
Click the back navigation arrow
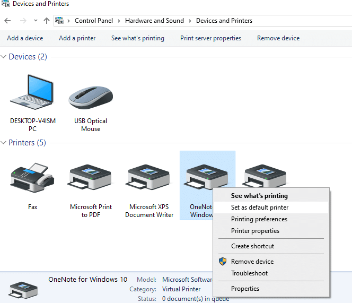pyautogui.click(x=7, y=21)
